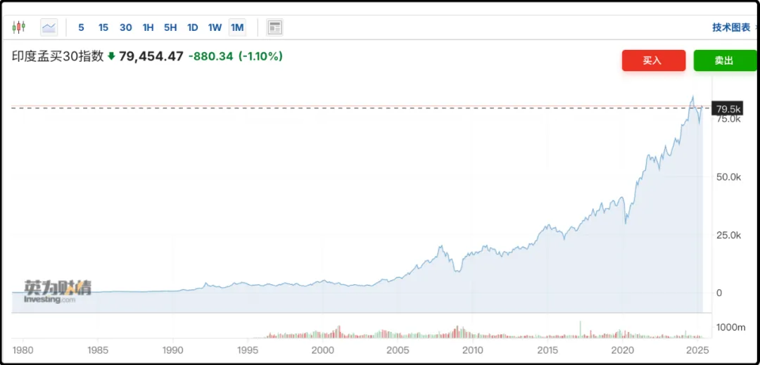Click the 79.5k current price label
The image size is (760, 365).
727,109
